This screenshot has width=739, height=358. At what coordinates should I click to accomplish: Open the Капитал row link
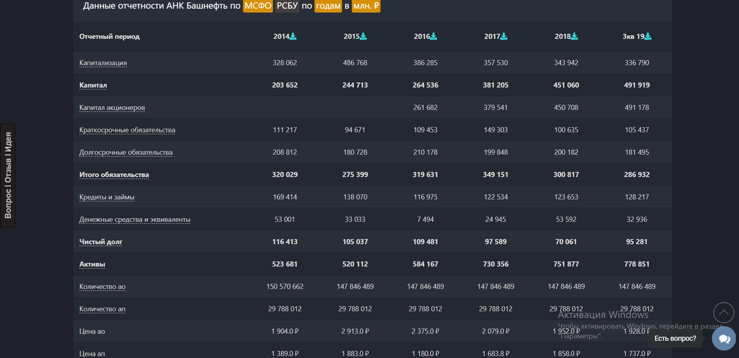pos(93,85)
